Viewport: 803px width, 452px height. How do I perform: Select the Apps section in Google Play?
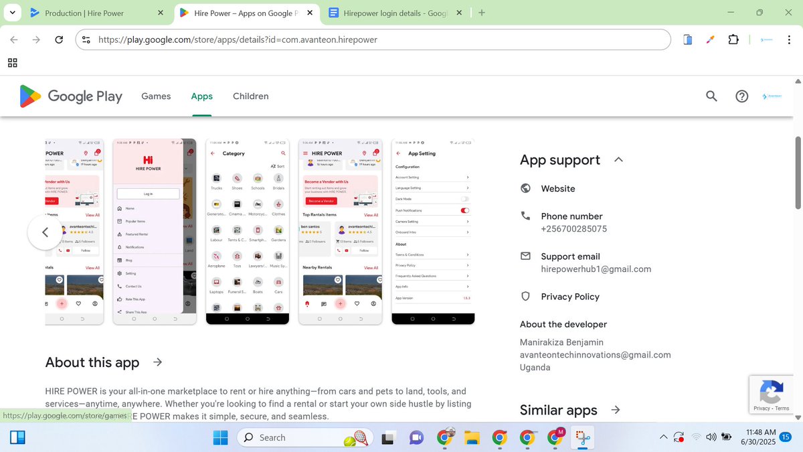coord(201,96)
